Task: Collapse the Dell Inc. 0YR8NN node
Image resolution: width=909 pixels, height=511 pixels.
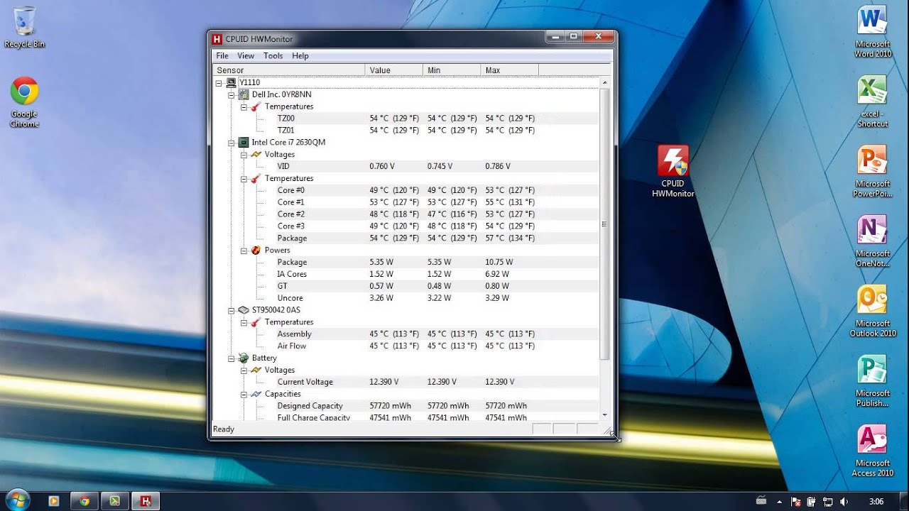Action: click(232, 94)
